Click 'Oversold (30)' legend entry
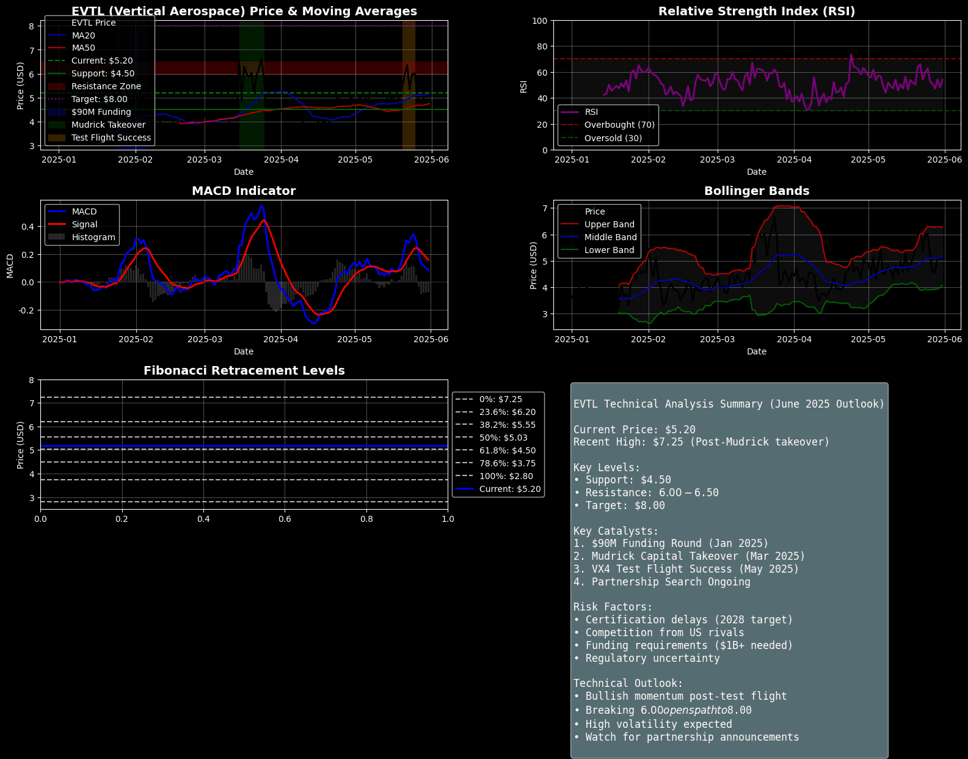 click(x=600, y=138)
